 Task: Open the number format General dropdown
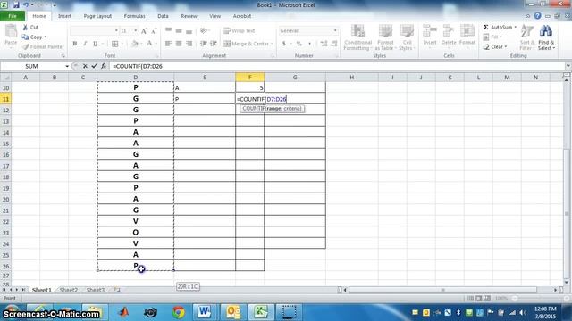pos(335,31)
